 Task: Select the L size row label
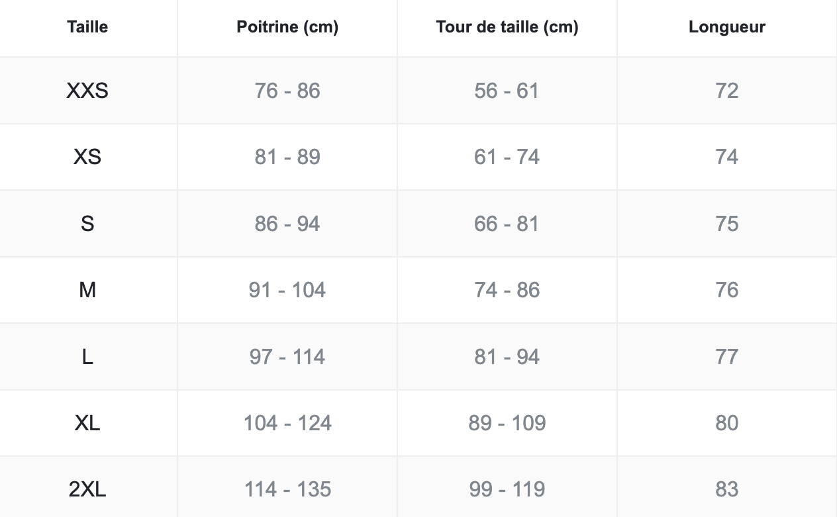click(x=87, y=357)
